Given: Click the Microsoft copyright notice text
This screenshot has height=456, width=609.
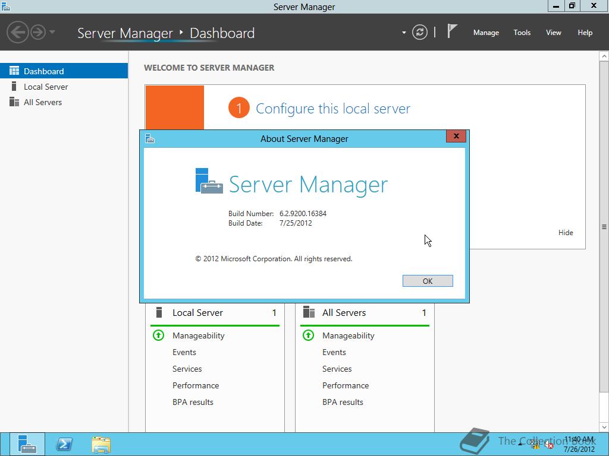Looking at the screenshot, I should 274,259.
